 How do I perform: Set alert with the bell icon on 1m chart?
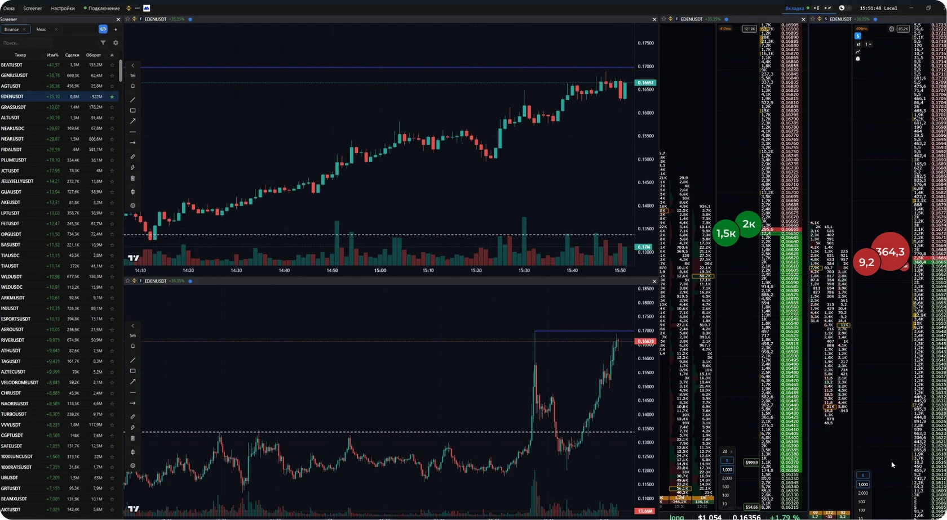tap(133, 86)
